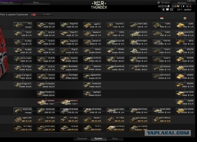Pick the Marder III vehicle card
Image resolution: width=197 pixels, height=142 pixels.
[92, 42]
